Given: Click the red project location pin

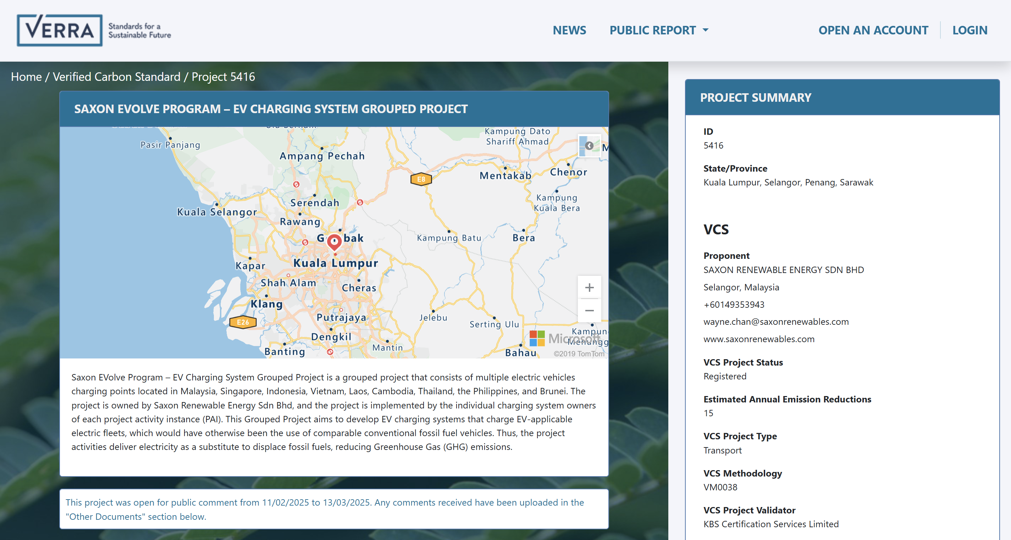Looking at the screenshot, I should coord(335,242).
